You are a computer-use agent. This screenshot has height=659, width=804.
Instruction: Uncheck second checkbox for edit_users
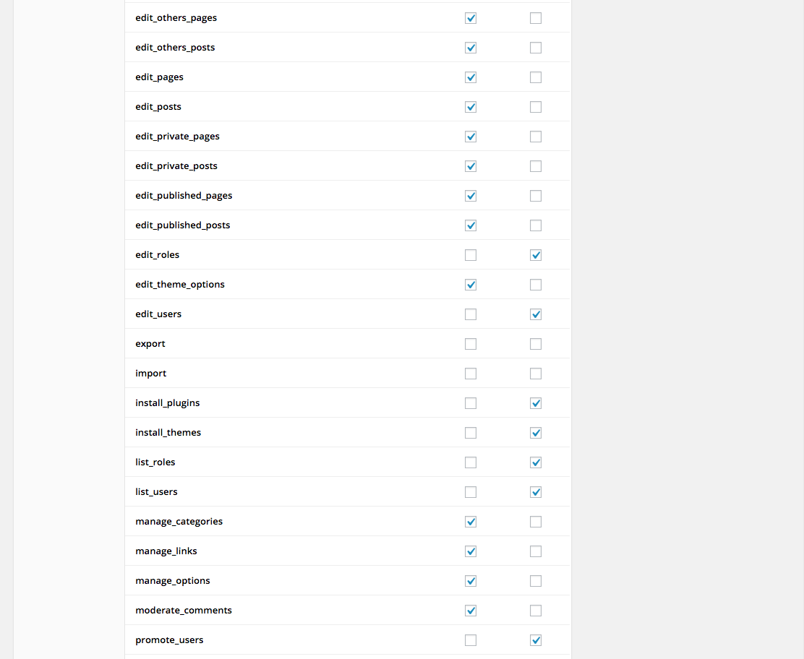coord(535,314)
